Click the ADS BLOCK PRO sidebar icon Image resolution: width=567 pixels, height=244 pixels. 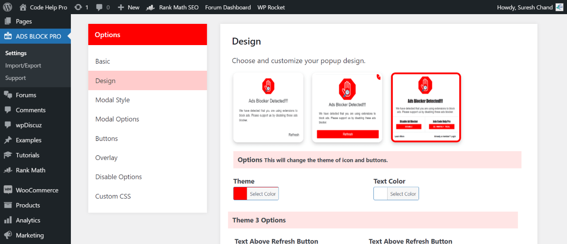click(x=8, y=36)
